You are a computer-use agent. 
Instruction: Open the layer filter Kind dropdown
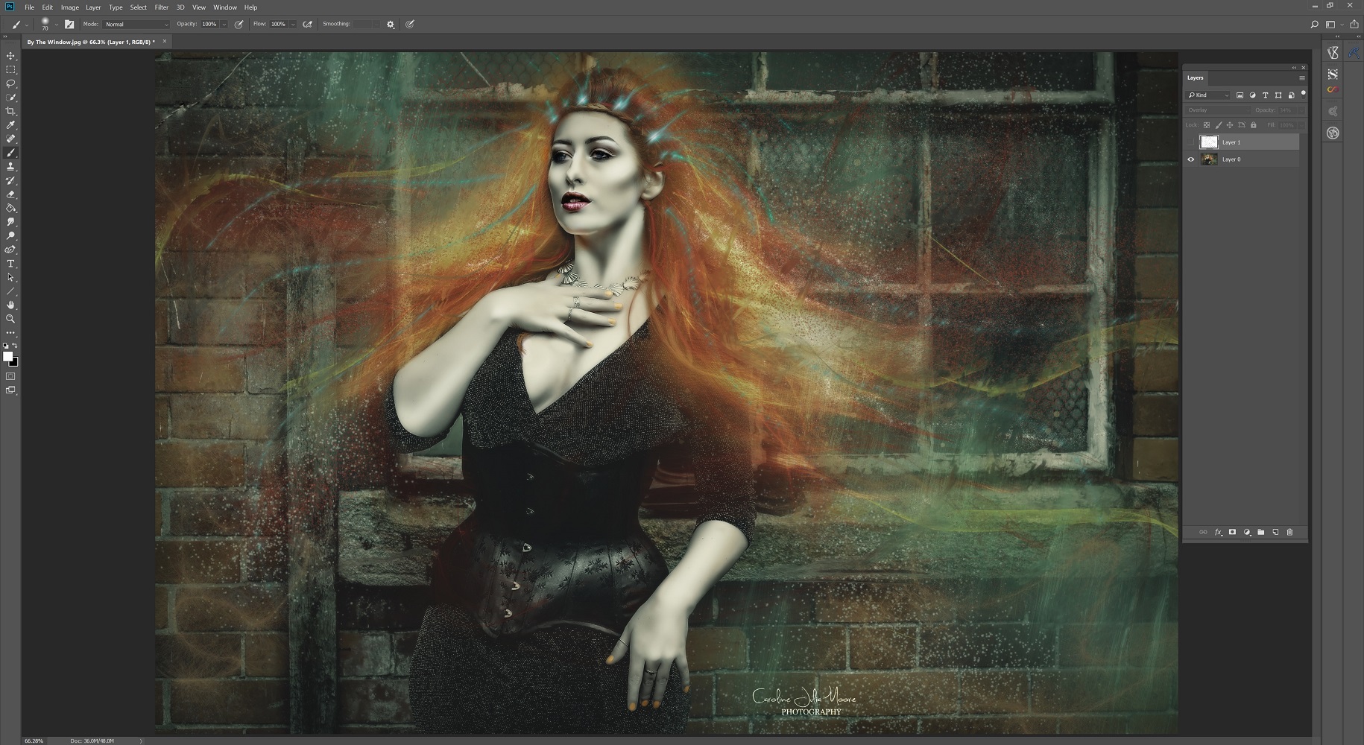[x=1208, y=95]
